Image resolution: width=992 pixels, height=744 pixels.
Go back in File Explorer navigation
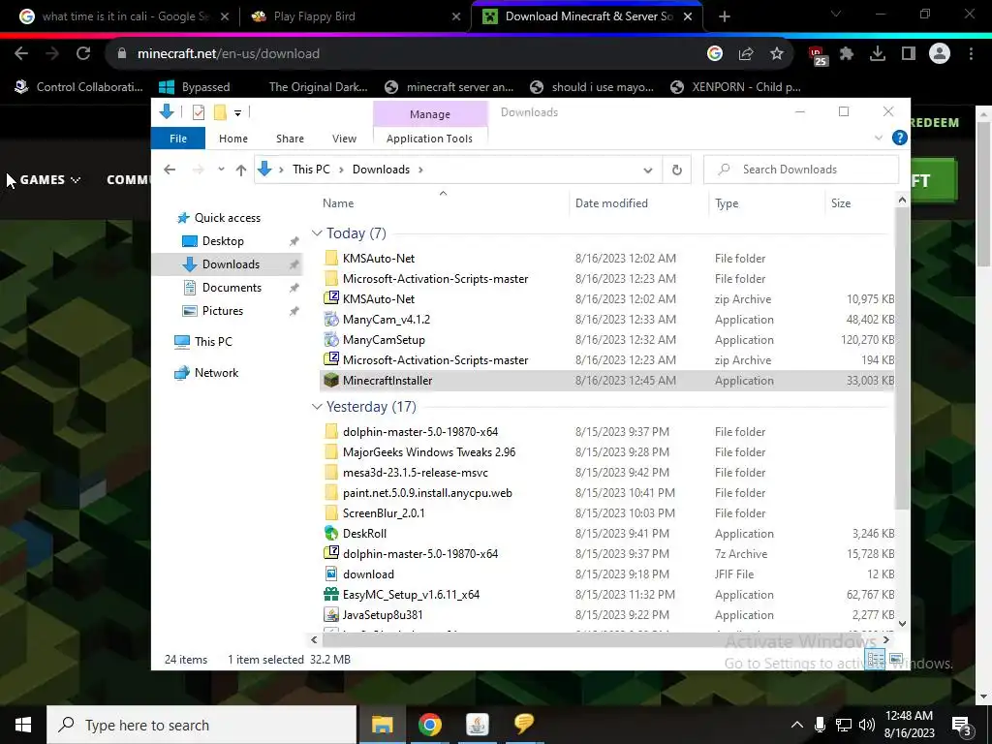click(169, 170)
